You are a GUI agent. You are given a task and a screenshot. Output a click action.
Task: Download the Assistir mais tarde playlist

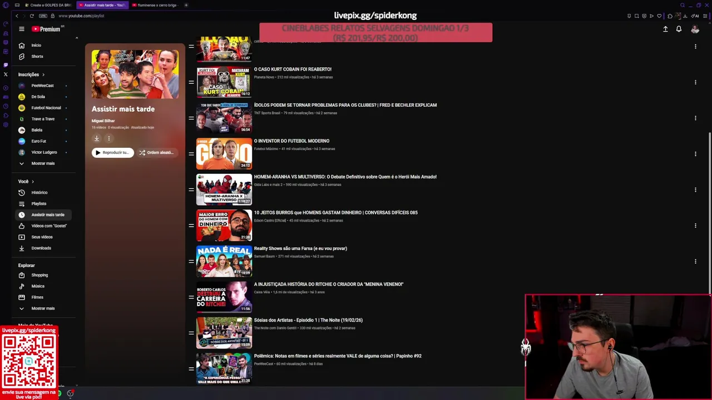[x=96, y=138]
